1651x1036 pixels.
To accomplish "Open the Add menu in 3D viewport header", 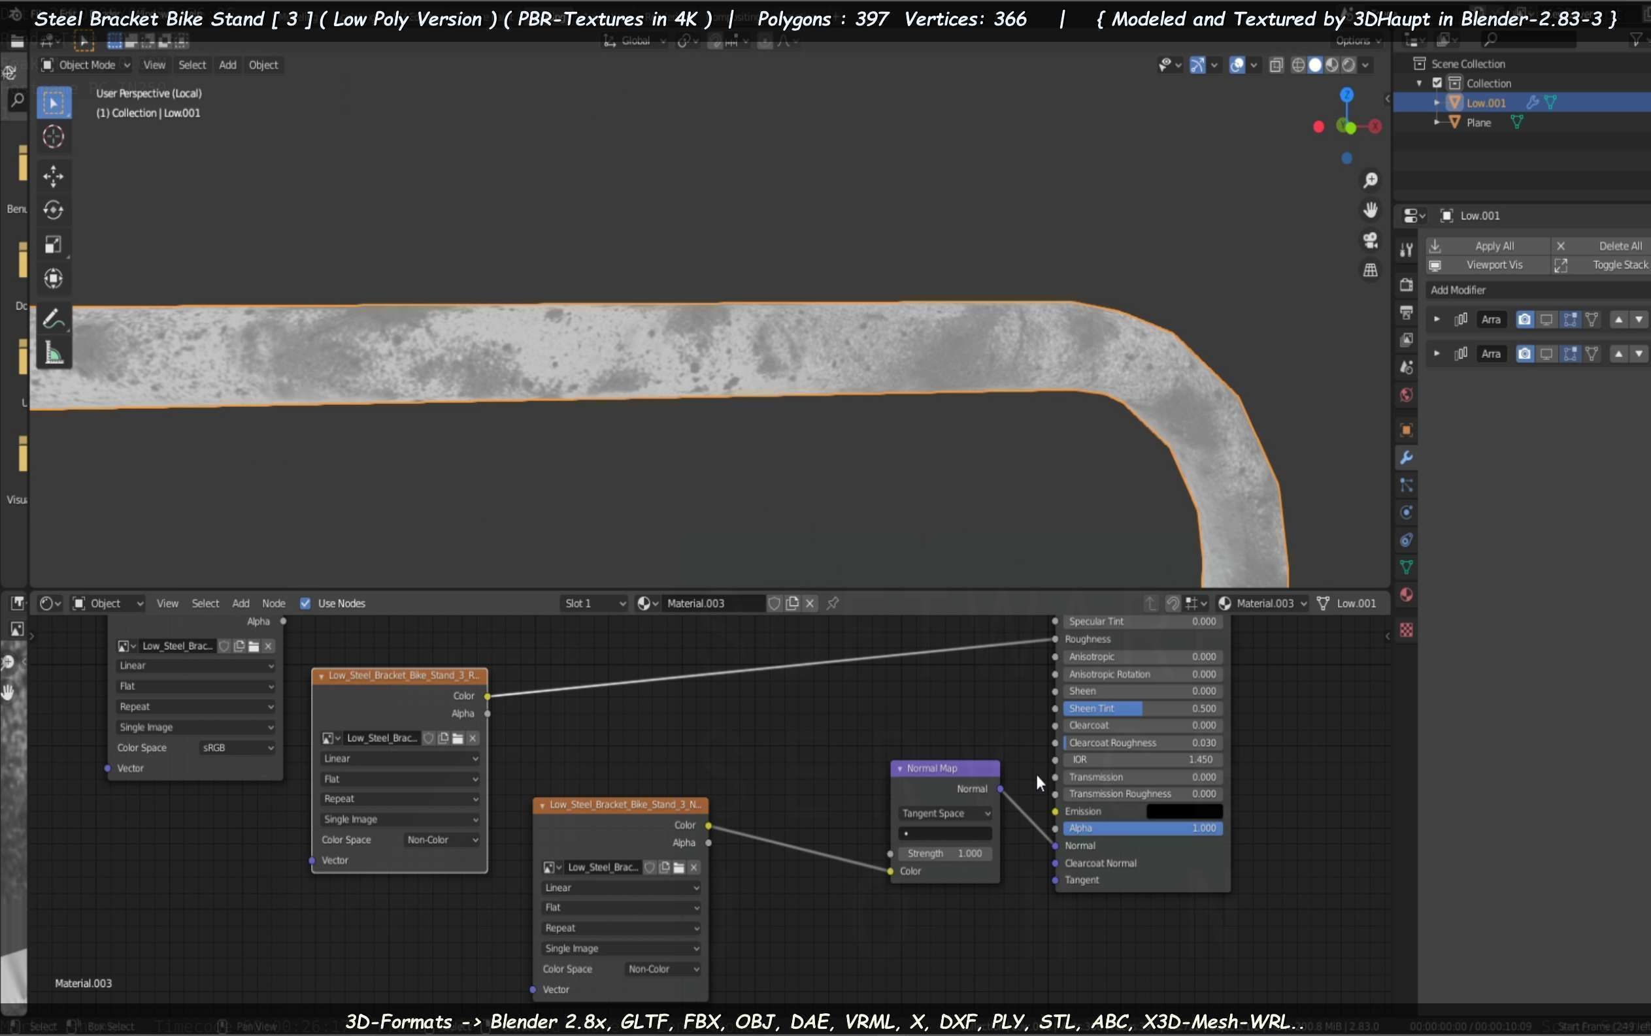I will click(227, 65).
